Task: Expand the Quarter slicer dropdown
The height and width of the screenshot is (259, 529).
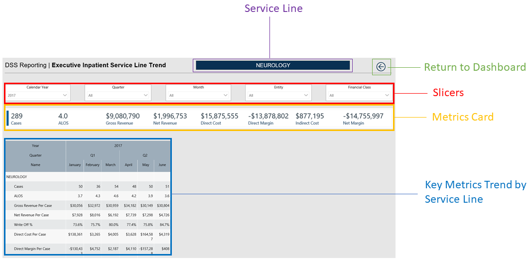Action: pyautogui.click(x=118, y=96)
